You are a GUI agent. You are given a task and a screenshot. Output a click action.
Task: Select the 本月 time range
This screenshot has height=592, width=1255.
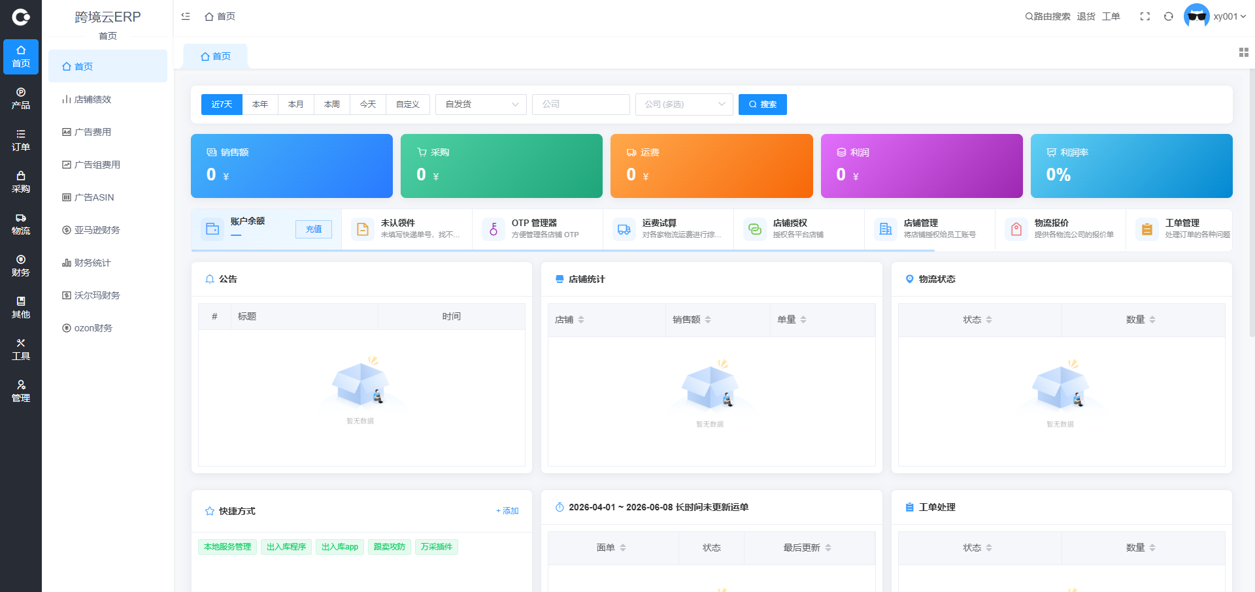click(296, 105)
